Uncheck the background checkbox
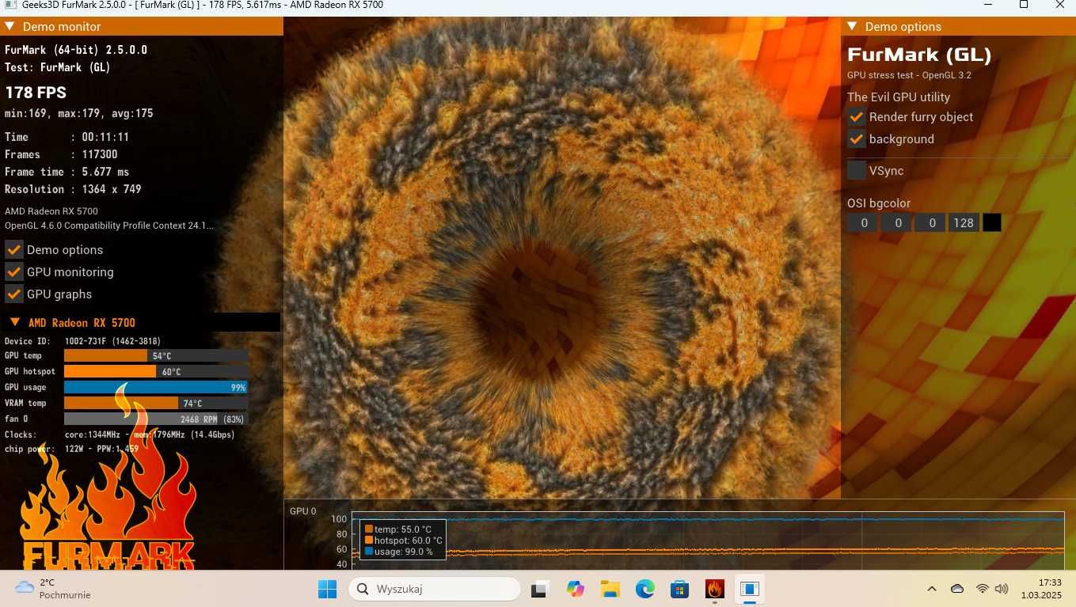Screen dimensions: 1076x607 pyautogui.click(x=857, y=138)
